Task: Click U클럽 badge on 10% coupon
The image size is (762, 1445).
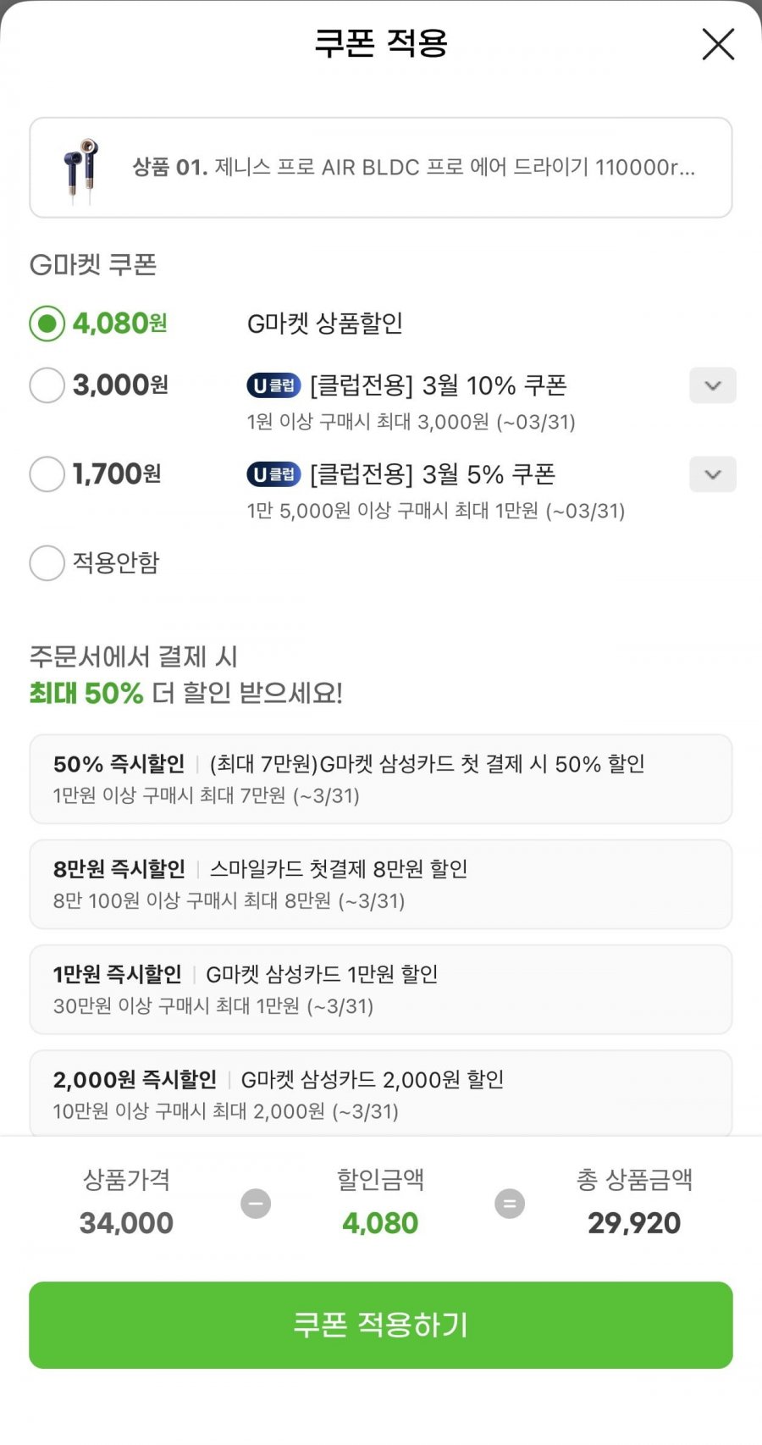Action: coord(273,386)
